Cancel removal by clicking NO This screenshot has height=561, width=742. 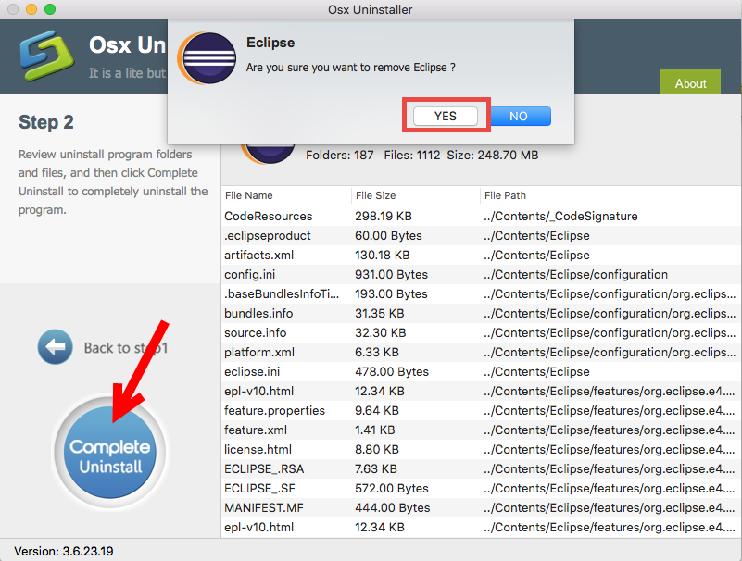(x=519, y=116)
